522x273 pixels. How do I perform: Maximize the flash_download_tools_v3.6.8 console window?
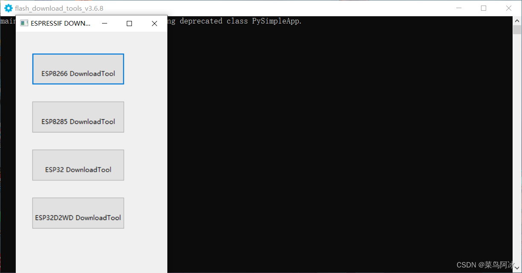(484, 8)
